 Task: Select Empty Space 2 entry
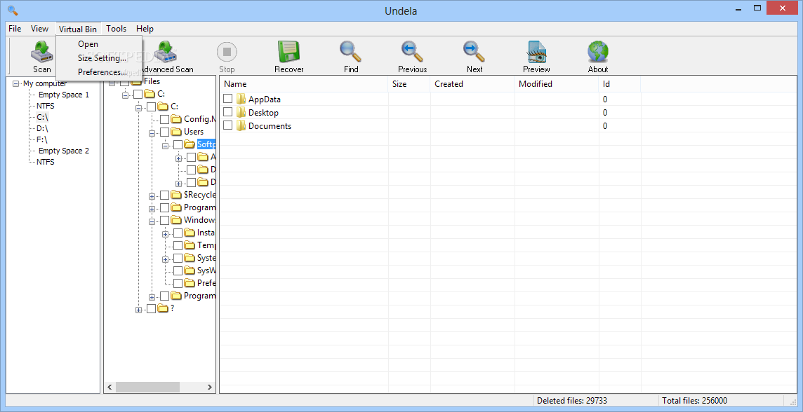click(x=63, y=151)
